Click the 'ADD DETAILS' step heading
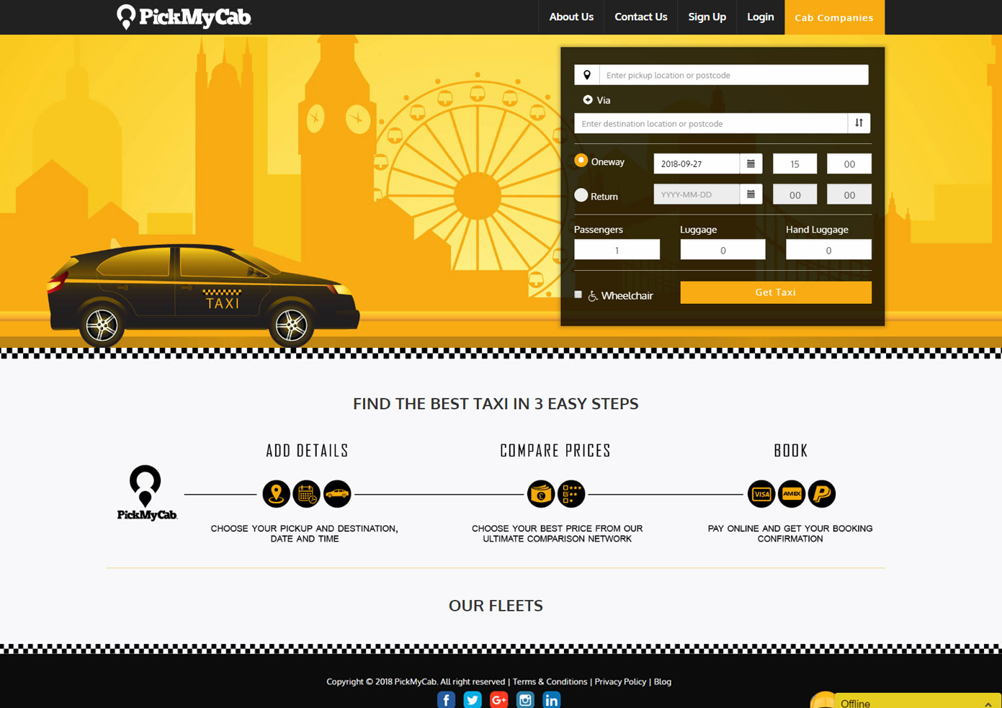Screen dimensions: 1002x708 point(307,451)
